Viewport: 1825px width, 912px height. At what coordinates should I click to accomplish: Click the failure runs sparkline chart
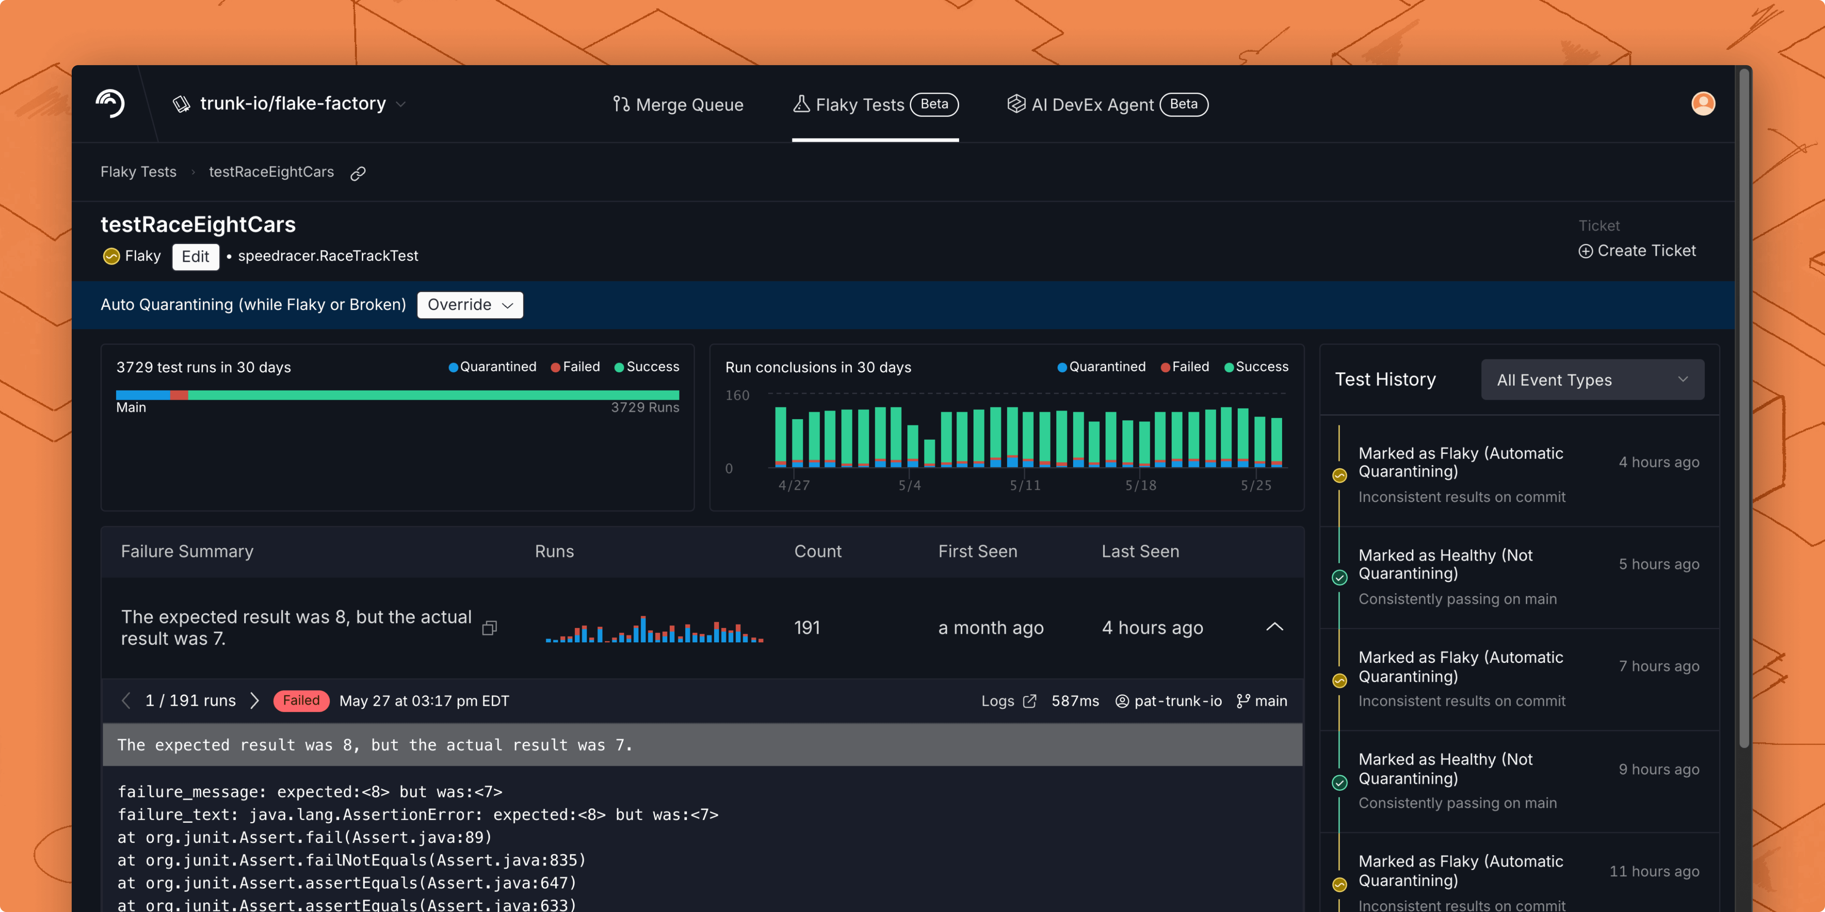pyautogui.click(x=654, y=629)
